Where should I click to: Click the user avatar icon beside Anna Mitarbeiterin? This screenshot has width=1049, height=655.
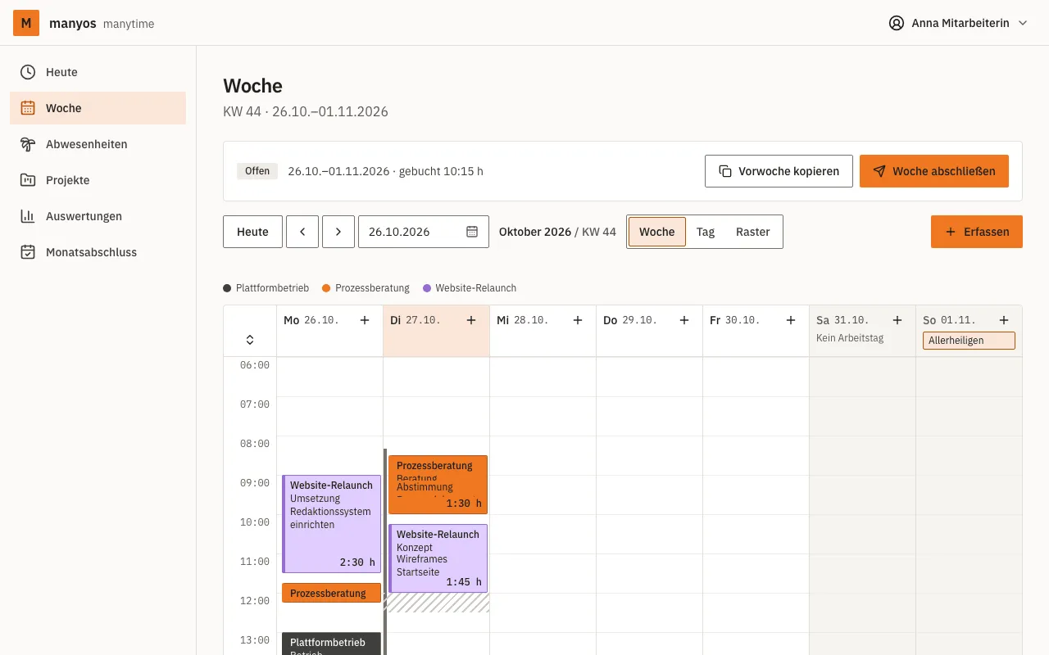tap(897, 23)
